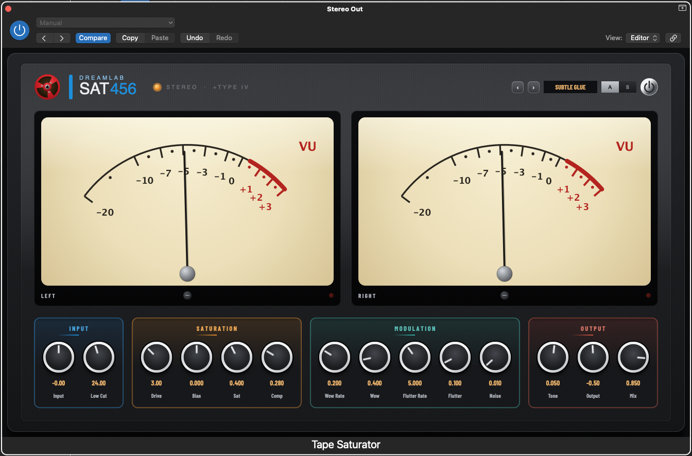The image size is (692, 456).
Task: Click the Input knob
Action: pos(59,357)
